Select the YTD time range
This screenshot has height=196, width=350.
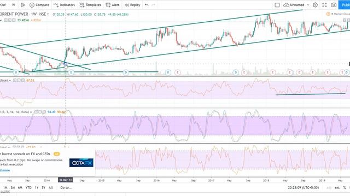point(28,188)
